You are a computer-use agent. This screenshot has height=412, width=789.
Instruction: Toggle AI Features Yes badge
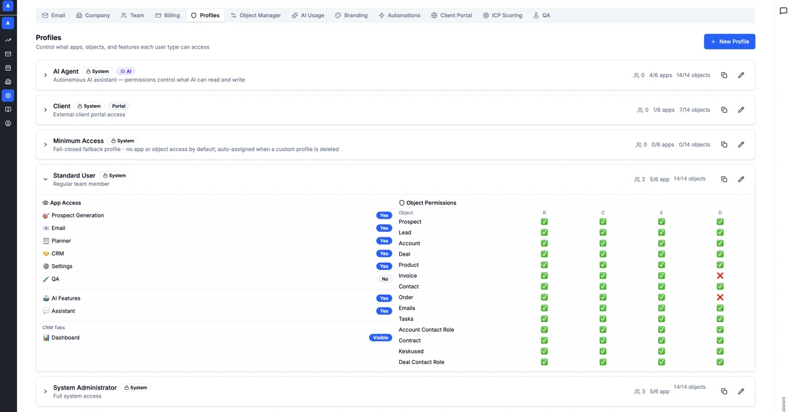384,298
